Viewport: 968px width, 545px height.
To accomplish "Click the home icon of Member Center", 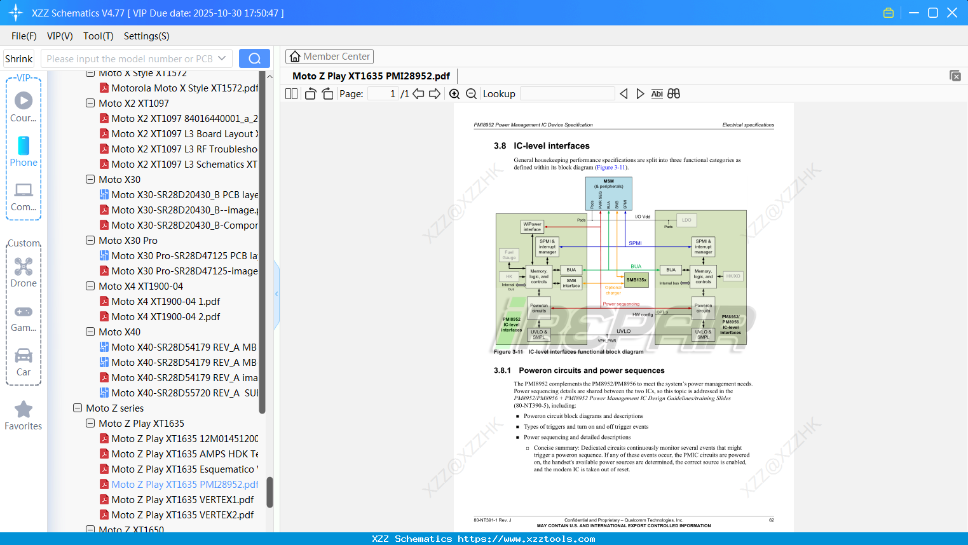I will [x=295, y=57].
